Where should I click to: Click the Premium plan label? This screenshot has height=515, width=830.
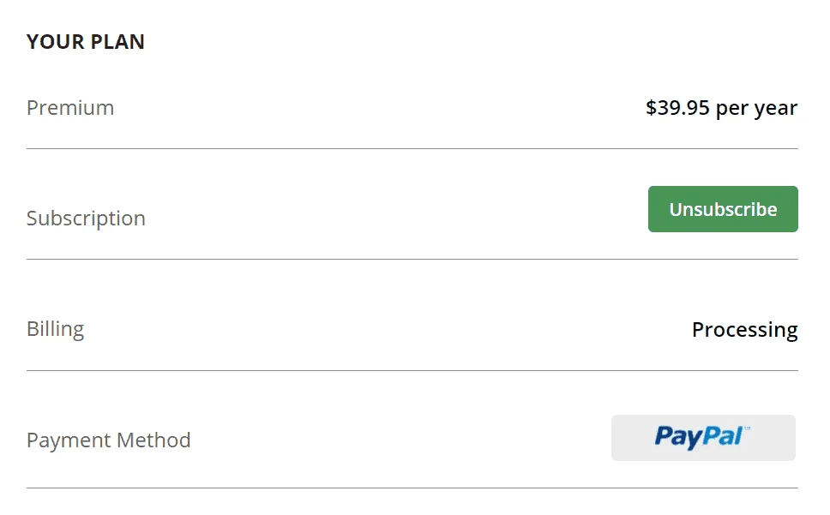click(70, 108)
